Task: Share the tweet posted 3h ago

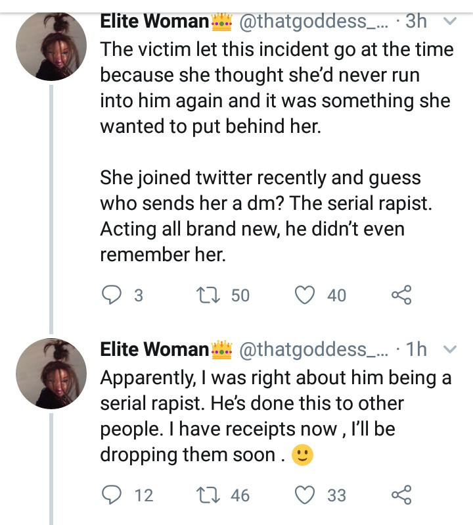Action: [x=401, y=295]
